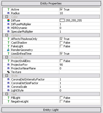Click the number icon beside CoronaDistSizeFactor
The width and height of the screenshot is (103, 113).
coord(8,83)
